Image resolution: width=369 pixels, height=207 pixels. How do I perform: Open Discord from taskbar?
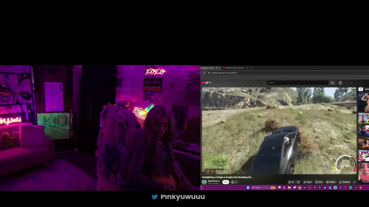coord(294,187)
